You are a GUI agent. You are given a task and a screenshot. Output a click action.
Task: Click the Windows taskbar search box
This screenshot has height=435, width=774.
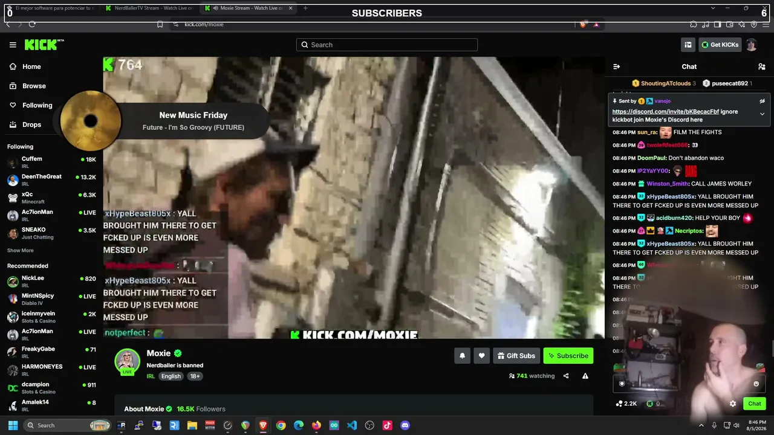pos(67,425)
